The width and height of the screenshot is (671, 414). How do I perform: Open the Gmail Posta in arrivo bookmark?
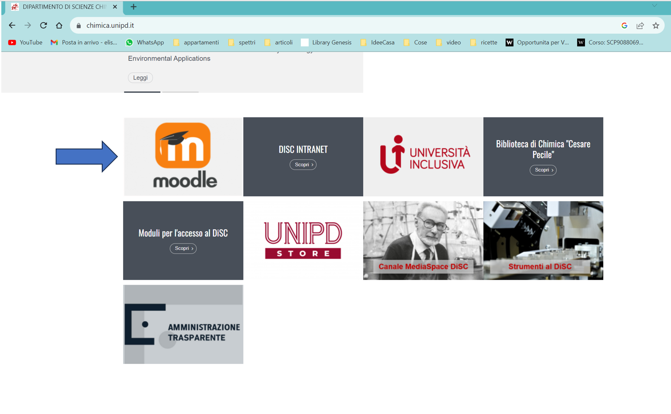coord(84,43)
